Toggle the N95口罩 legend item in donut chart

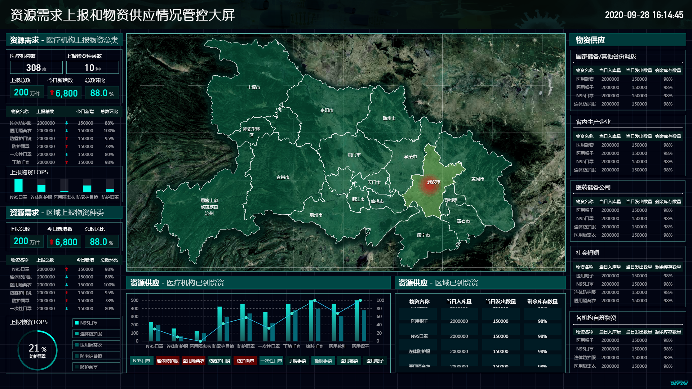(x=96, y=323)
